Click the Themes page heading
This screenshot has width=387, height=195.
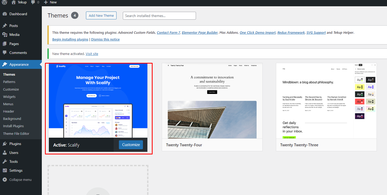point(58,15)
